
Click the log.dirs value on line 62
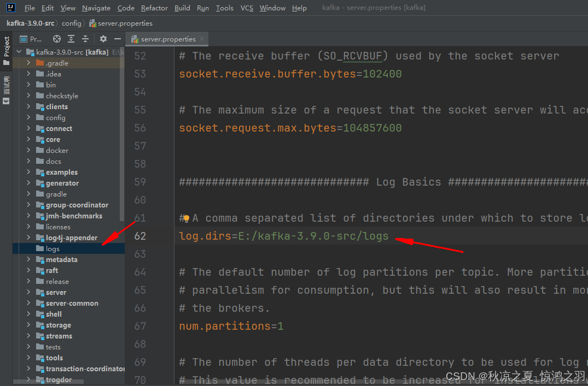[313, 236]
